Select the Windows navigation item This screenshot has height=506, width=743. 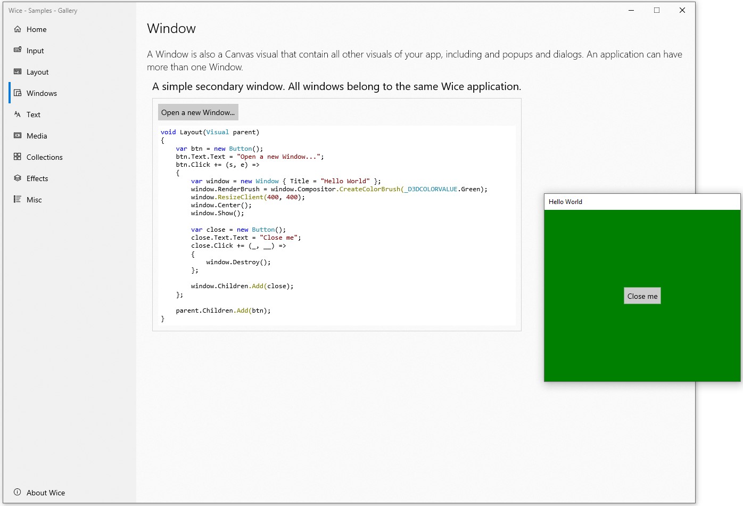70,93
